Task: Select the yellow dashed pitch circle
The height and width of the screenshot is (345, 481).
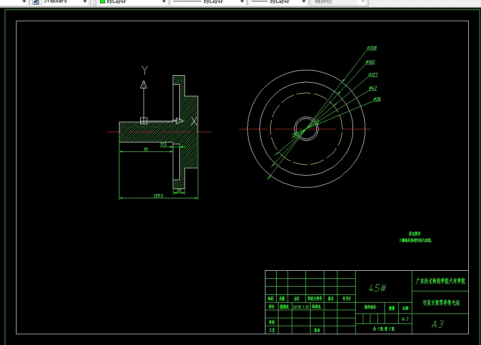Action: coord(271,129)
